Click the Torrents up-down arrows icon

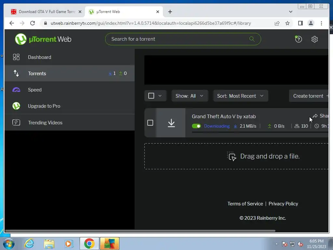click(x=16, y=73)
